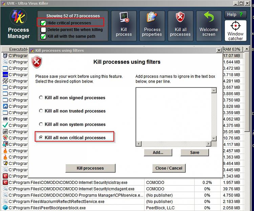Select the peerblock.exe process row

123,208
